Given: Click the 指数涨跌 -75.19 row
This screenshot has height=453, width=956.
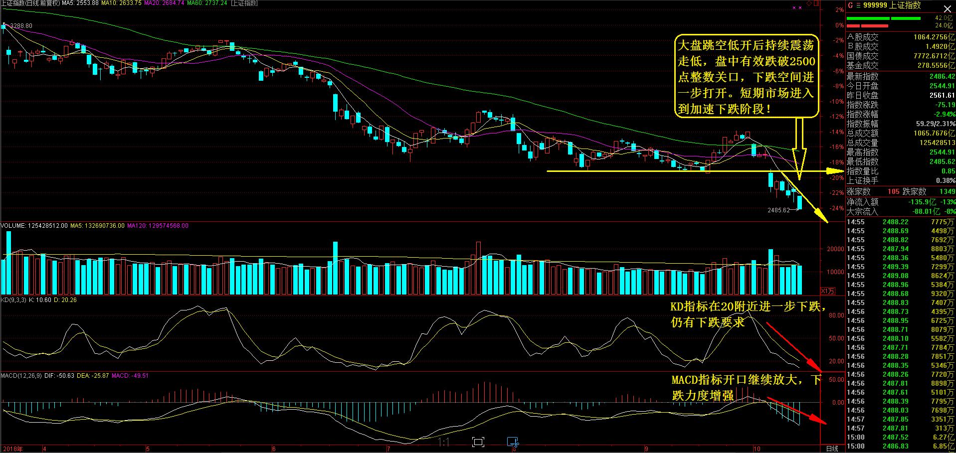Looking at the screenshot, I should (901, 105).
